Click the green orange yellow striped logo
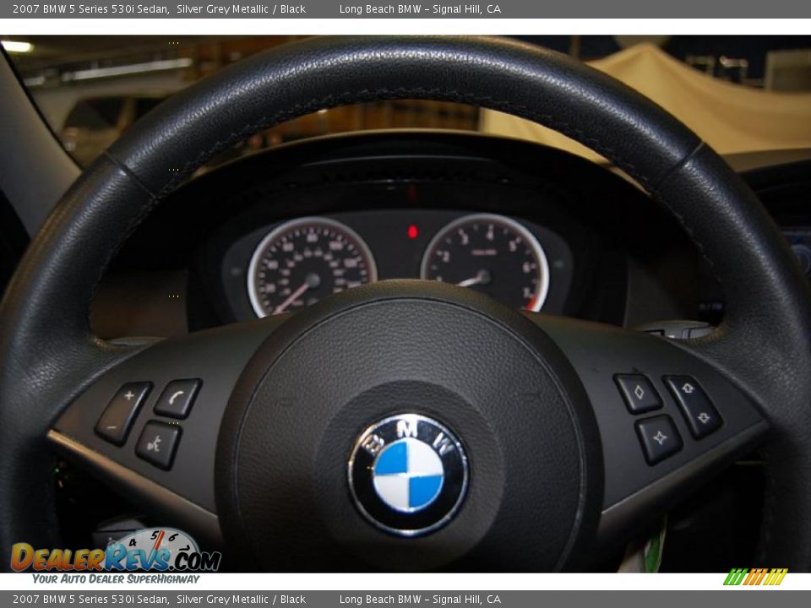The height and width of the screenshot is (608, 811). click(x=755, y=577)
